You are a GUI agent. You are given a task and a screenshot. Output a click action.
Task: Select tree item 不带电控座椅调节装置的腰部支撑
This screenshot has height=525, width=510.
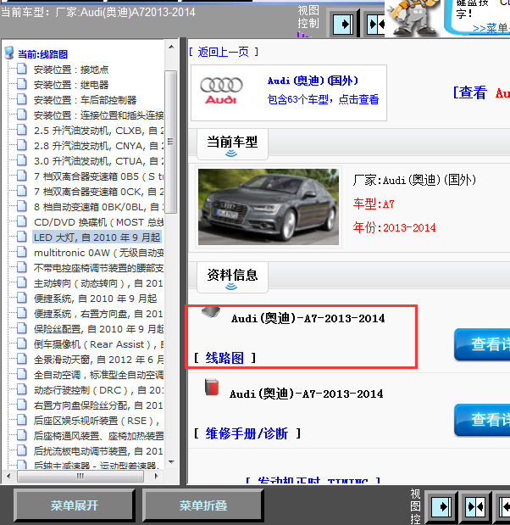[x=98, y=268]
